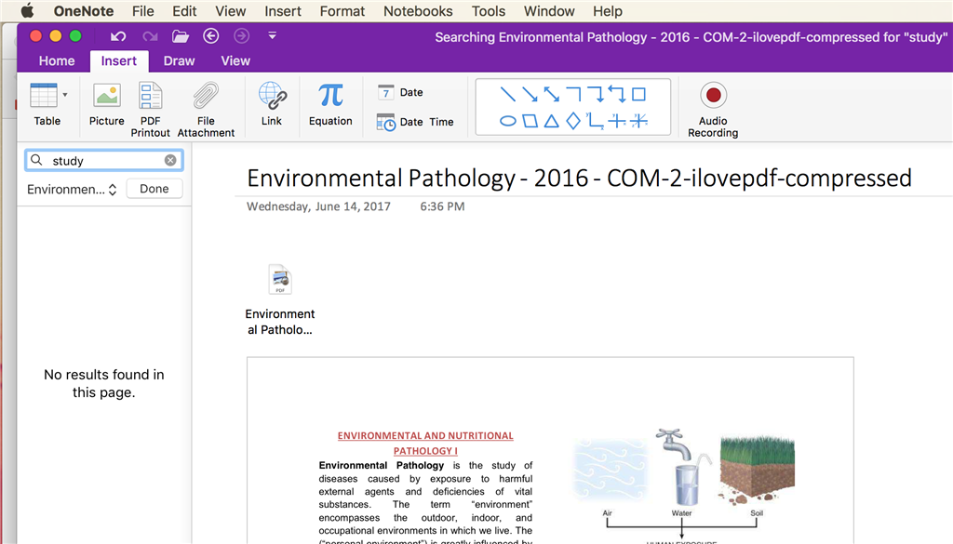Select the single arrow line shape
This screenshot has width=953, height=544.
coord(530,94)
